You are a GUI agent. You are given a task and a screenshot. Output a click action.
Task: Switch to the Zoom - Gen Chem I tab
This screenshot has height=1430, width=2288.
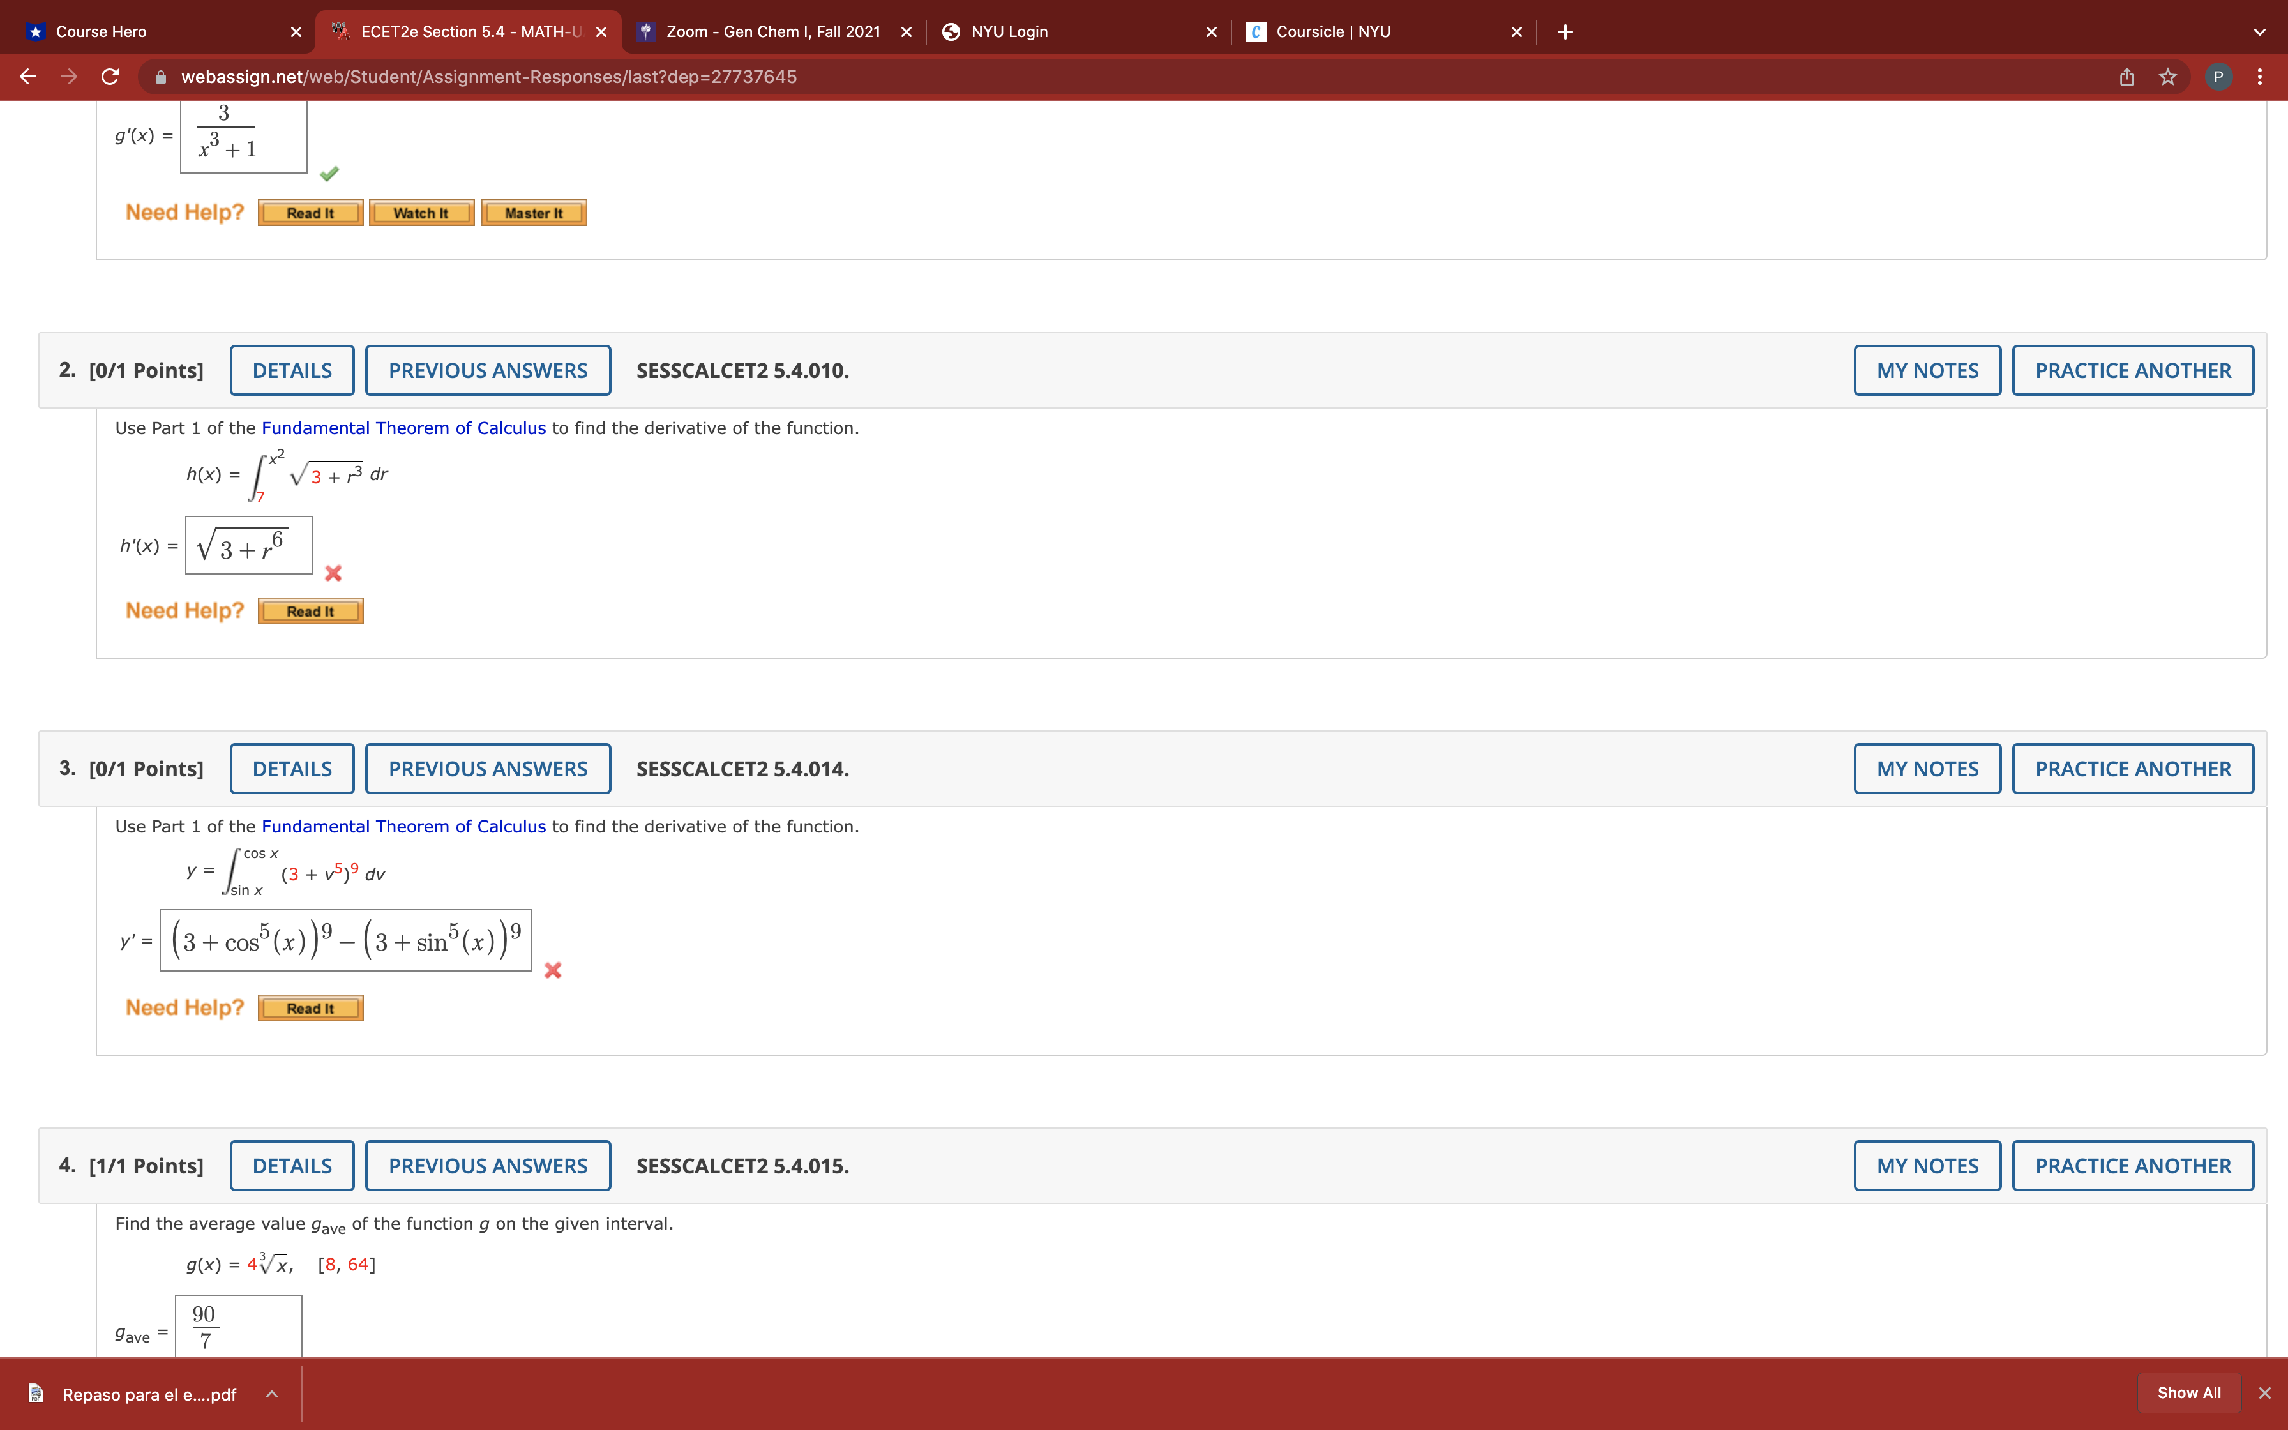pyautogui.click(x=771, y=31)
